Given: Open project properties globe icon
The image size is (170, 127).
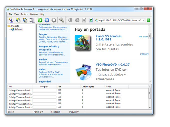Looking at the screenshot, I should coord(25,20).
